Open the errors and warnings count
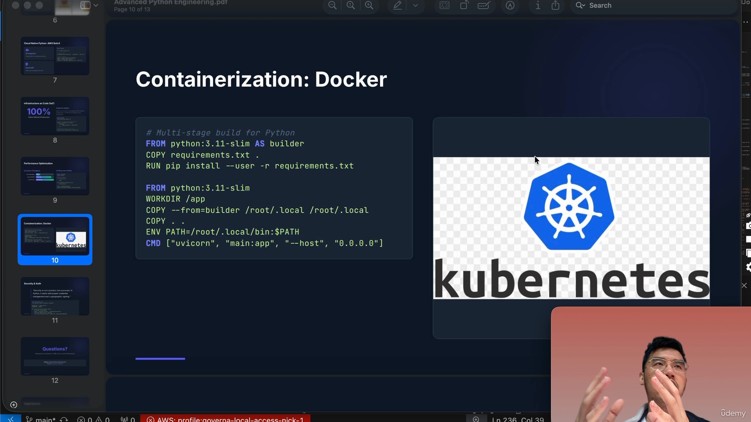Image resolution: width=751 pixels, height=422 pixels. click(x=93, y=419)
